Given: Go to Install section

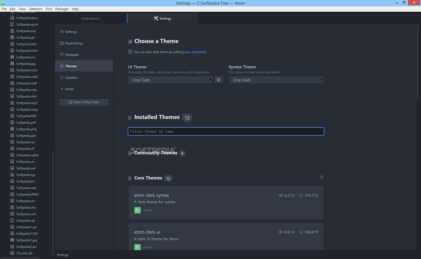Looking at the screenshot, I should point(84,89).
